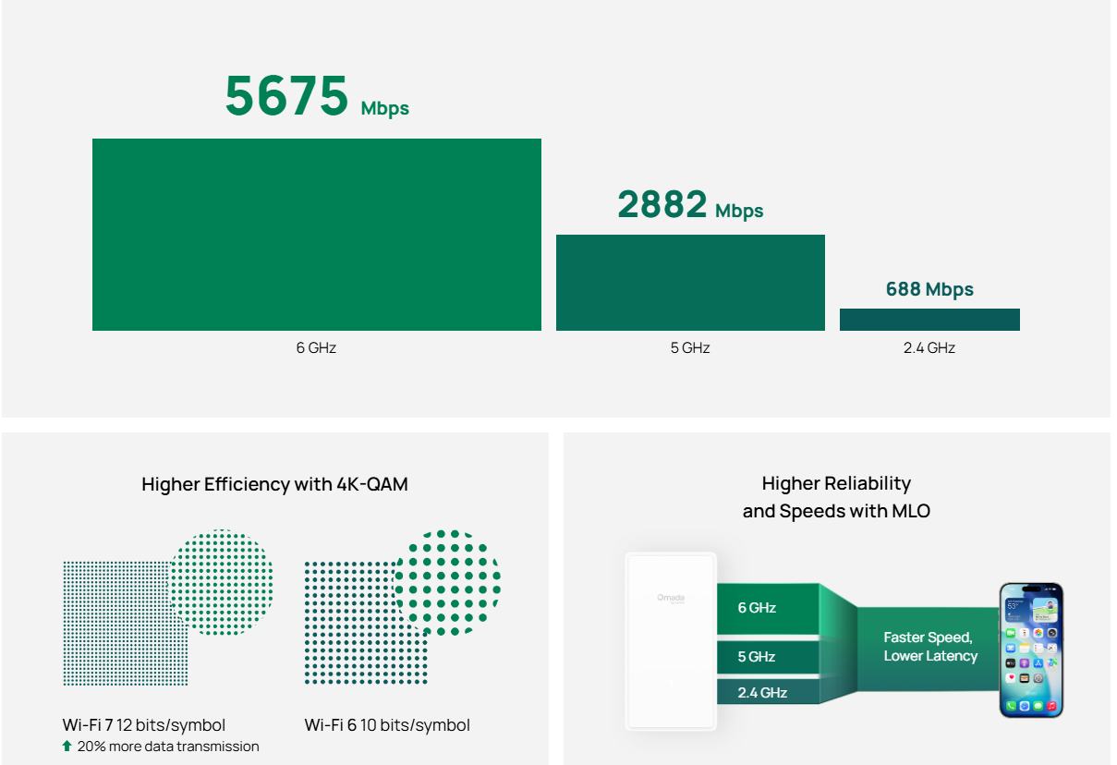Viewport: 1117px width, 765px height.
Task: Click the large 6 GHz green chart bar
Action: (316, 235)
